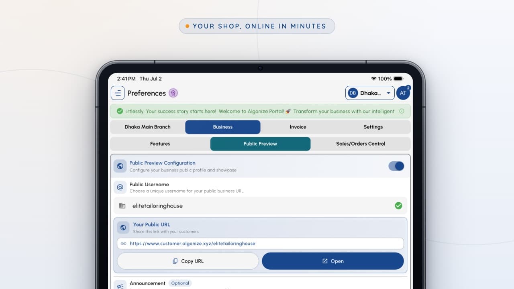Viewport: 514px width, 289px height.
Task: Click the purple badge icon next to Preferences
Action: coord(173,93)
